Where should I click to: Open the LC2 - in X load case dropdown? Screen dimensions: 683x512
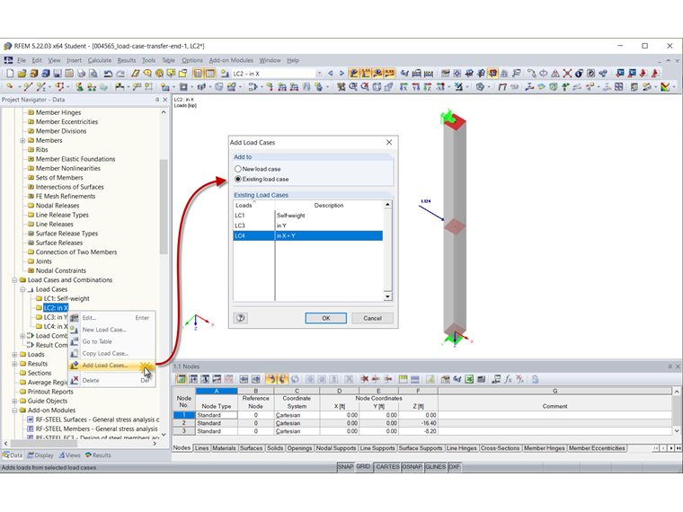[319, 73]
